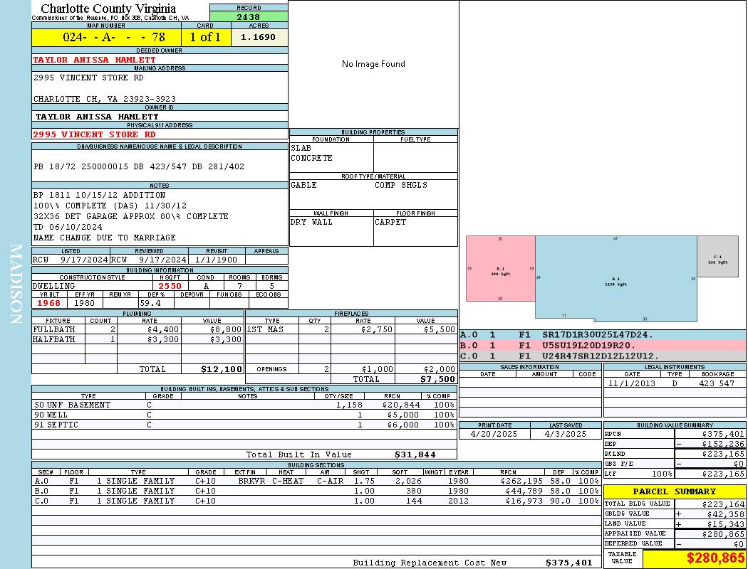748x569 pixels.
Task: Click roof material COMP SHGLS
Action: [401, 185]
